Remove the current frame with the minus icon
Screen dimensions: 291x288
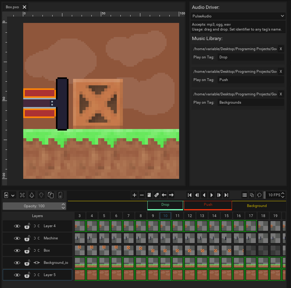[x=142, y=195]
